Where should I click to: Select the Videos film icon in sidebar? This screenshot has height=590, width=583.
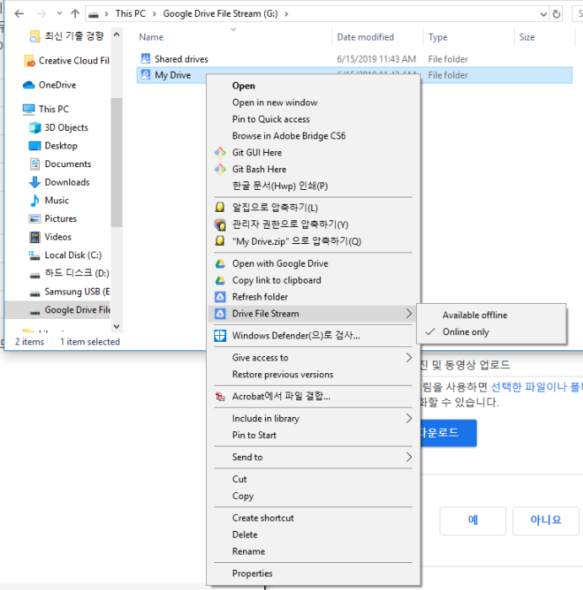point(35,236)
